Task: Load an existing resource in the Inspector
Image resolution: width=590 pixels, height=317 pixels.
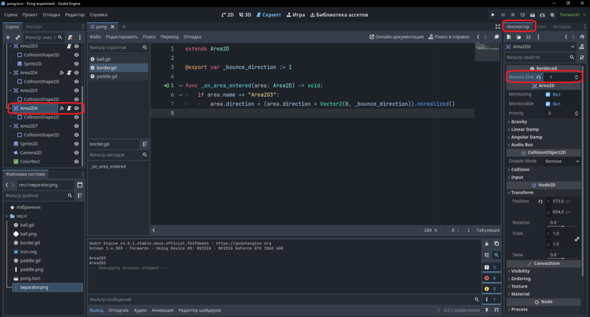Action: [x=519, y=37]
